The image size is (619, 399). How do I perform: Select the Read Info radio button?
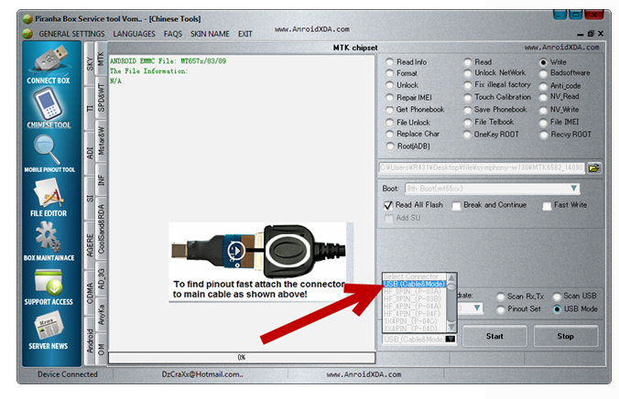tap(390, 62)
